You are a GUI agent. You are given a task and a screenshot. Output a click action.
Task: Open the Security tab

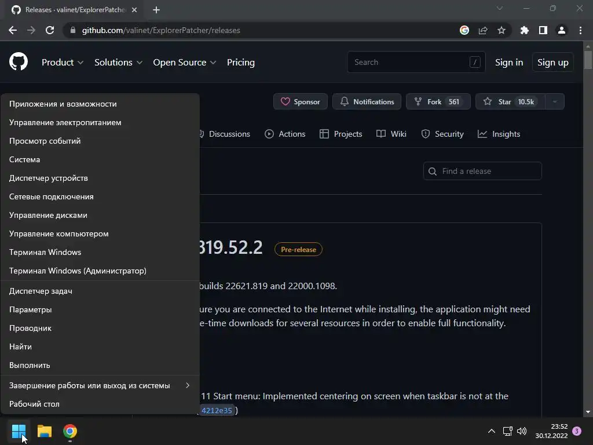(x=442, y=134)
